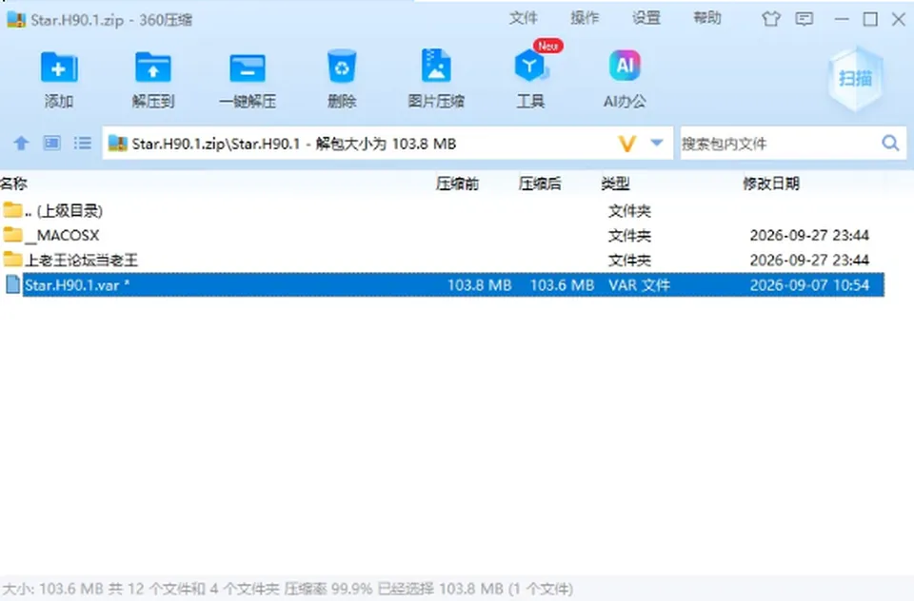Open the 文件 menu

523,19
